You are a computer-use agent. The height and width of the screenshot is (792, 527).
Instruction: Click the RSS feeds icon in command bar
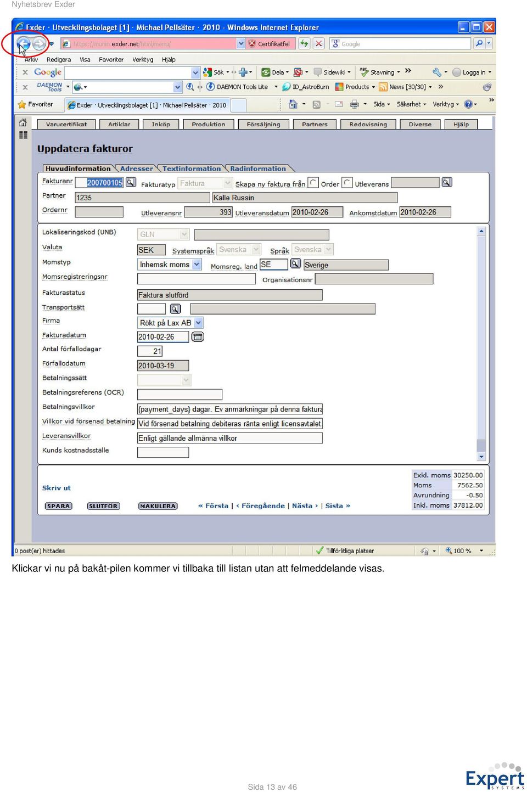tap(317, 104)
